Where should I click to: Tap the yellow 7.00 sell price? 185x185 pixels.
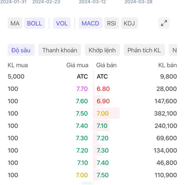103,113
